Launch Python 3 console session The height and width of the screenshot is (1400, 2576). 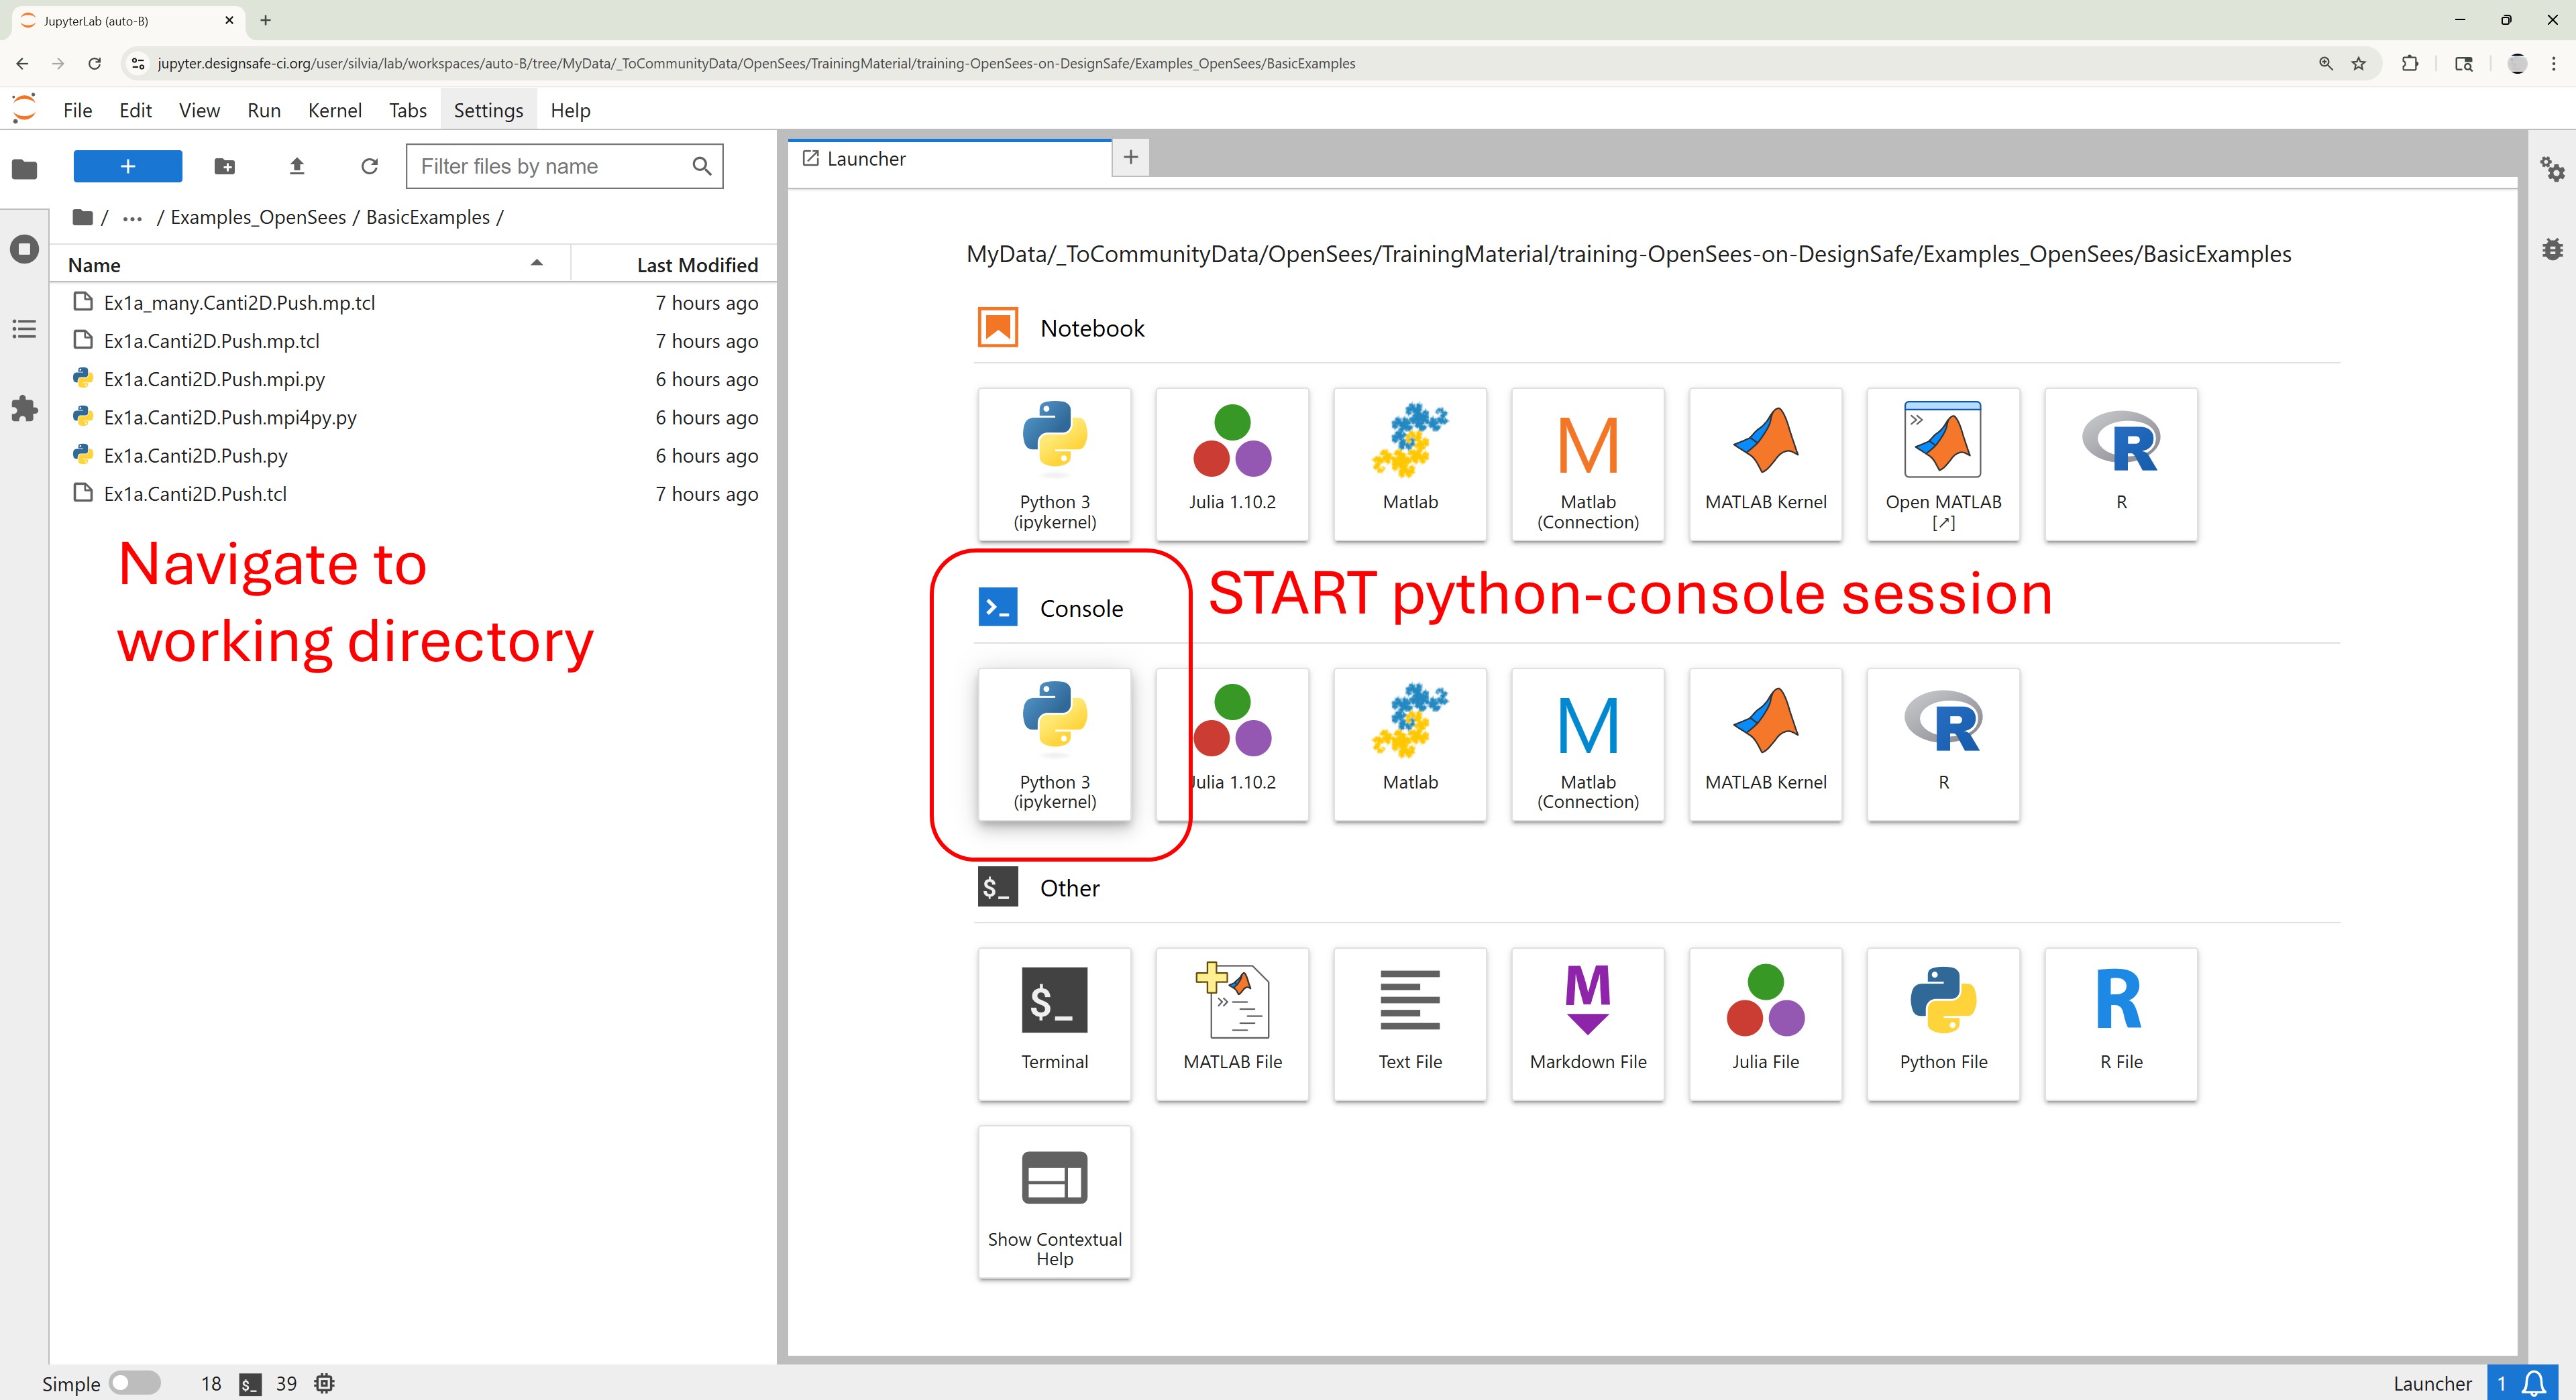click(x=1054, y=744)
